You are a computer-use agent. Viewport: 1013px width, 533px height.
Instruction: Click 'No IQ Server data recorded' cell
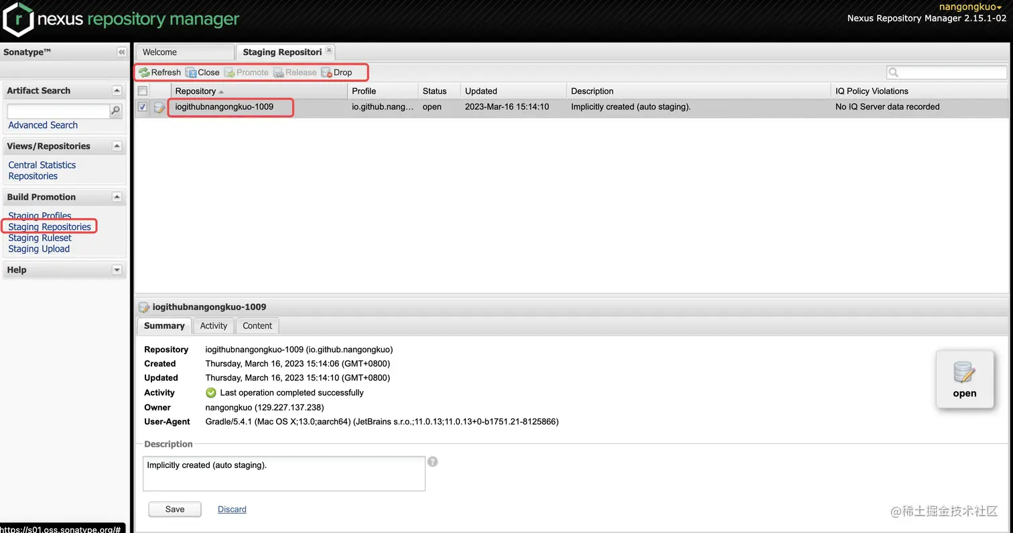pyautogui.click(x=888, y=106)
